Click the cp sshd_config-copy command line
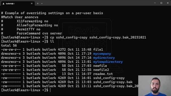Image resolution: width=171 pixels, height=96 pixels. coord(74,37)
